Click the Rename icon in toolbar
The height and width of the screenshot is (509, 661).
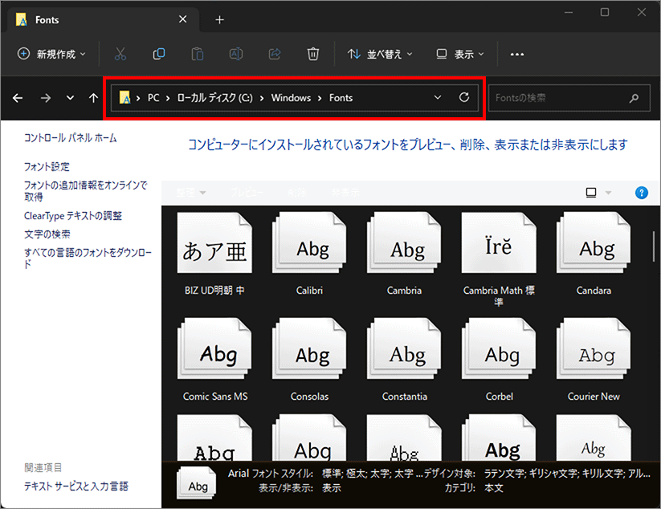point(235,54)
